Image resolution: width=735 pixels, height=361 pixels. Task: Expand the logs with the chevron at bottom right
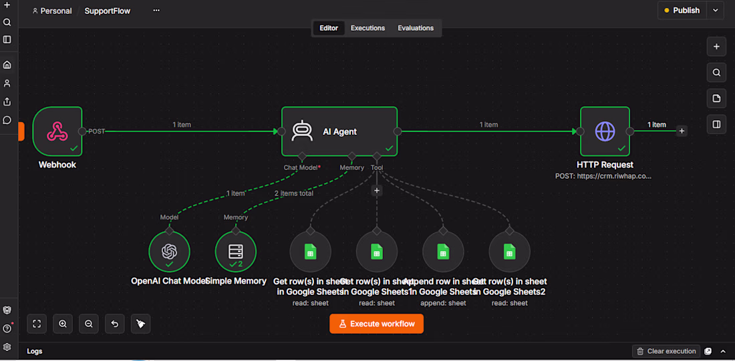click(723, 351)
